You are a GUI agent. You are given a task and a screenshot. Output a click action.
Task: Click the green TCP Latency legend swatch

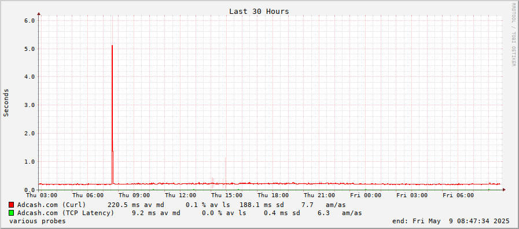click(11, 213)
